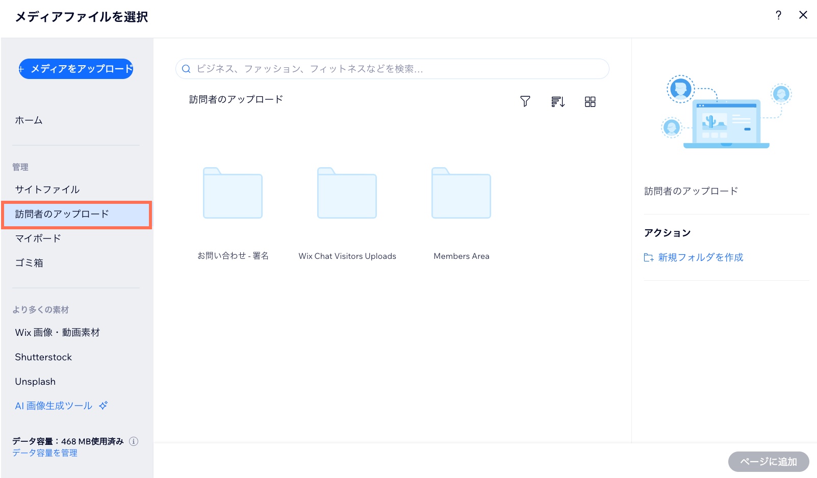The width and height of the screenshot is (817, 478).
Task: Browse Wix 画像・動画素材
Action: [x=58, y=332]
